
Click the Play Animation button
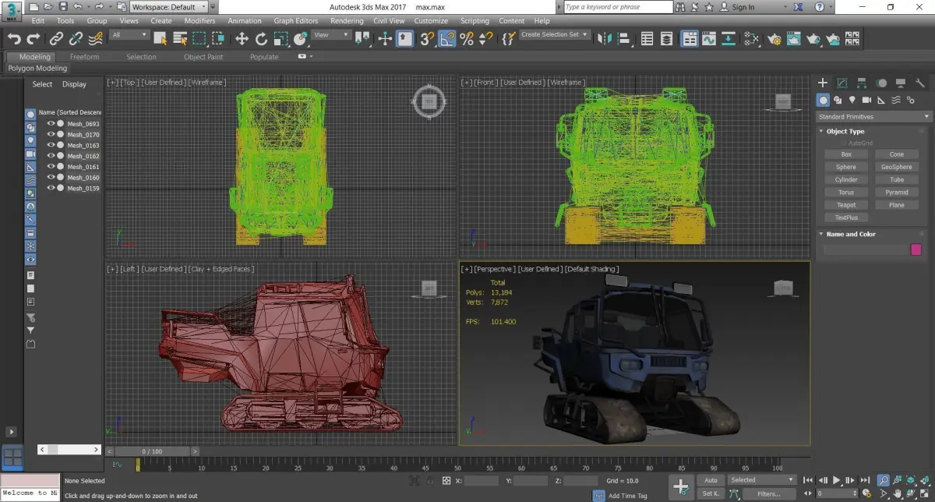tap(837, 480)
